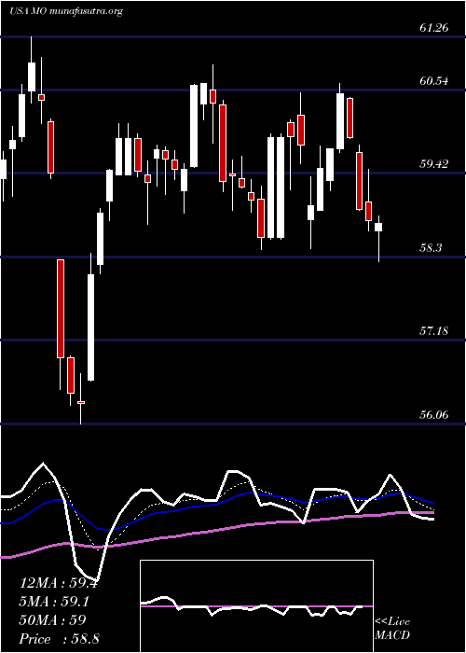This screenshot has width=466, height=653.
Task: Click the 5MA : 59.1 reading
Action: pos(54,602)
